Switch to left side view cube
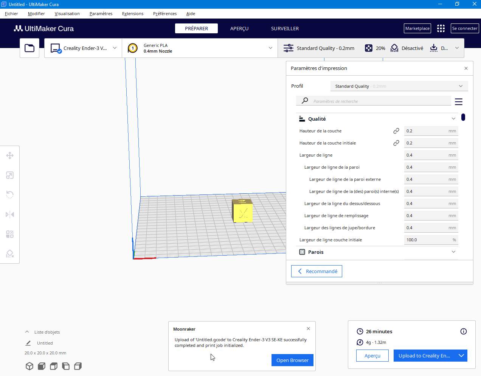This screenshot has width=481, height=376. (x=66, y=366)
